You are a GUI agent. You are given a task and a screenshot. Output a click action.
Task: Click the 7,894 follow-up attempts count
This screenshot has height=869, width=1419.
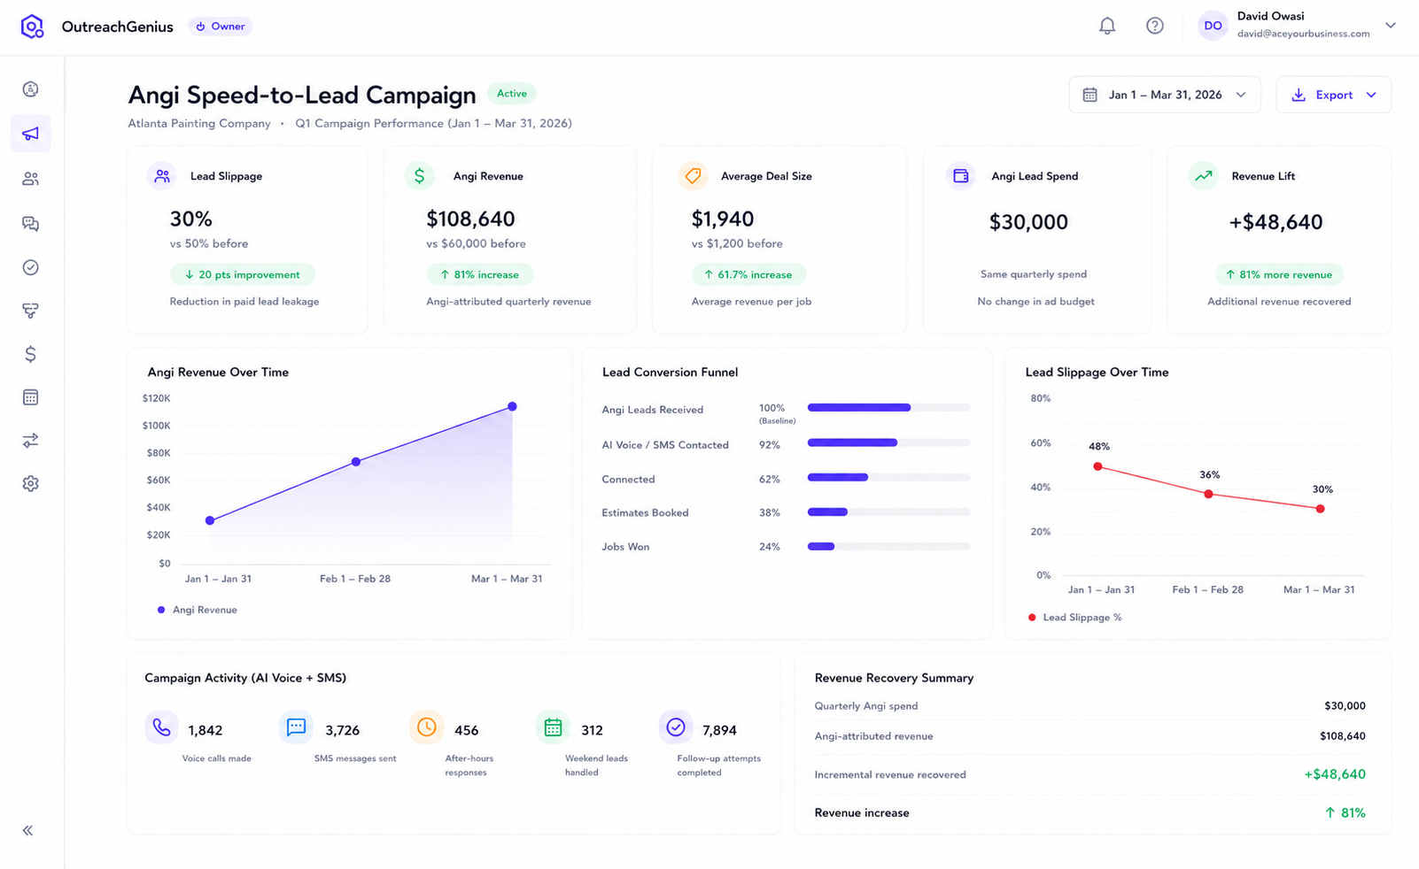pos(719,731)
